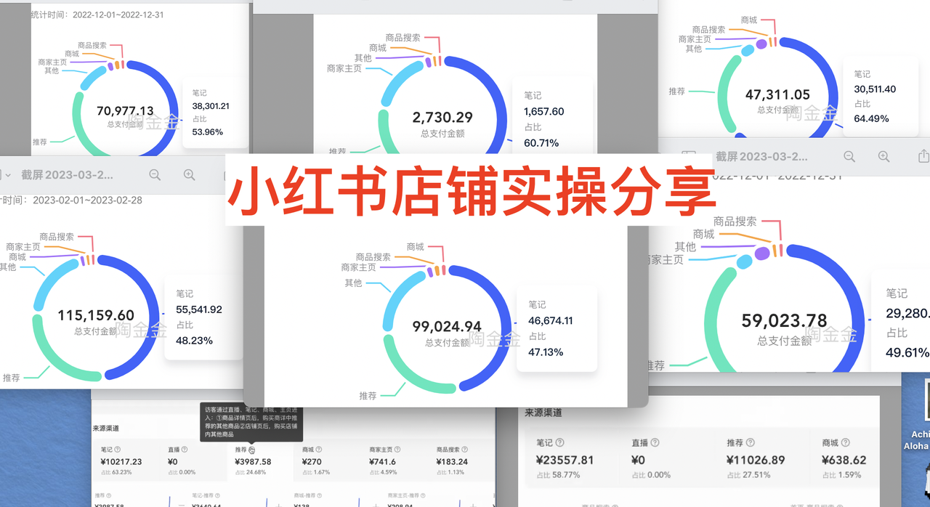
Task: Select the 商品搜索 ¥183.24 channel card
Action: (x=462, y=461)
